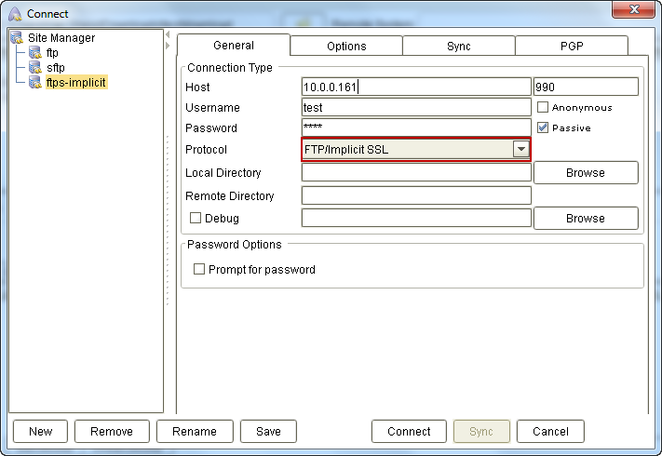Screen dimensions: 662x456
Task: Click the Local Directory input field
Action: click(x=416, y=172)
